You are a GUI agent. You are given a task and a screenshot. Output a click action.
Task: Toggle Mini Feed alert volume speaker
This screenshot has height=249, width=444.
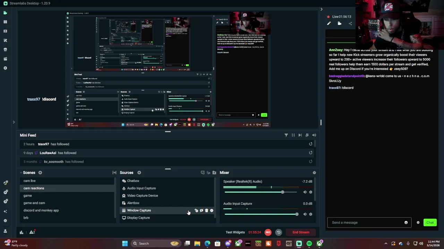(314, 135)
